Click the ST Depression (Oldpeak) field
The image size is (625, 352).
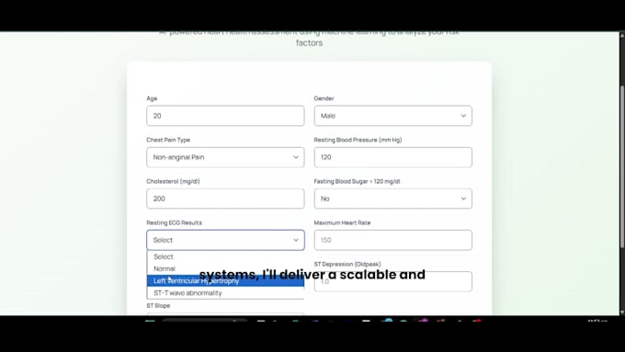[393, 281]
